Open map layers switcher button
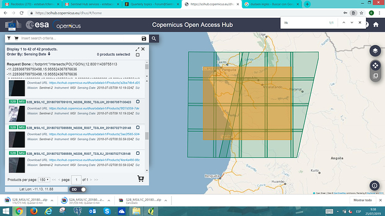The height and width of the screenshot is (216, 385). pyautogui.click(x=375, y=51)
